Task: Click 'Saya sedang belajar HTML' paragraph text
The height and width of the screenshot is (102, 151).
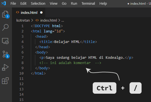Action: click(x=71, y=58)
